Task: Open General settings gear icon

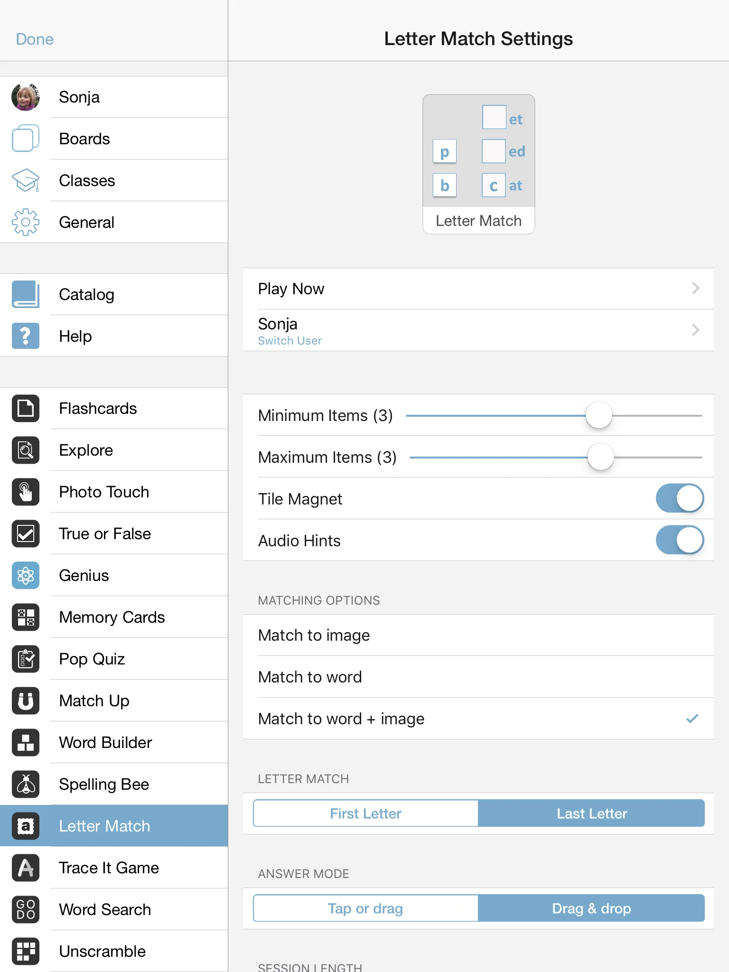Action: point(26,222)
